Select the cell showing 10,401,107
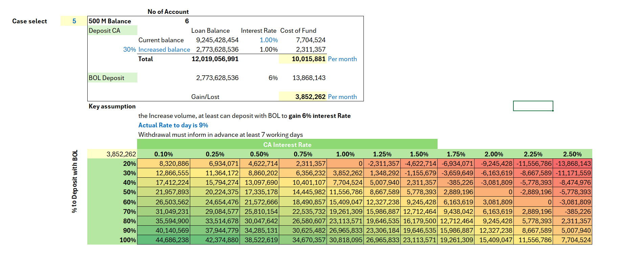Image resolution: width=620 pixels, height=277 pixels. click(x=303, y=182)
